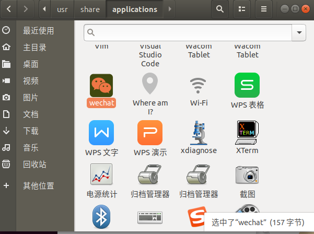Open 主目录 in the sidebar

[34, 48]
